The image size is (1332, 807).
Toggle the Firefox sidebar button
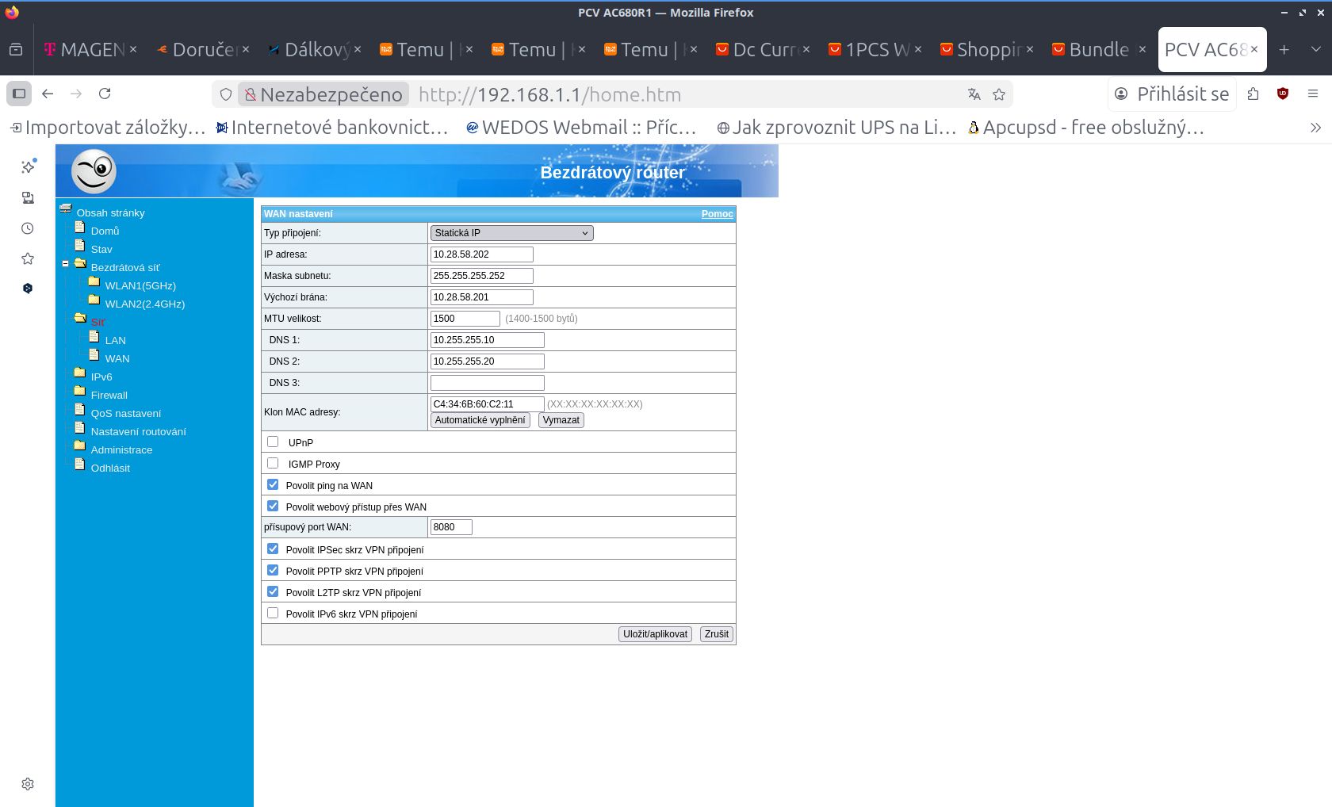pos(19,94)
